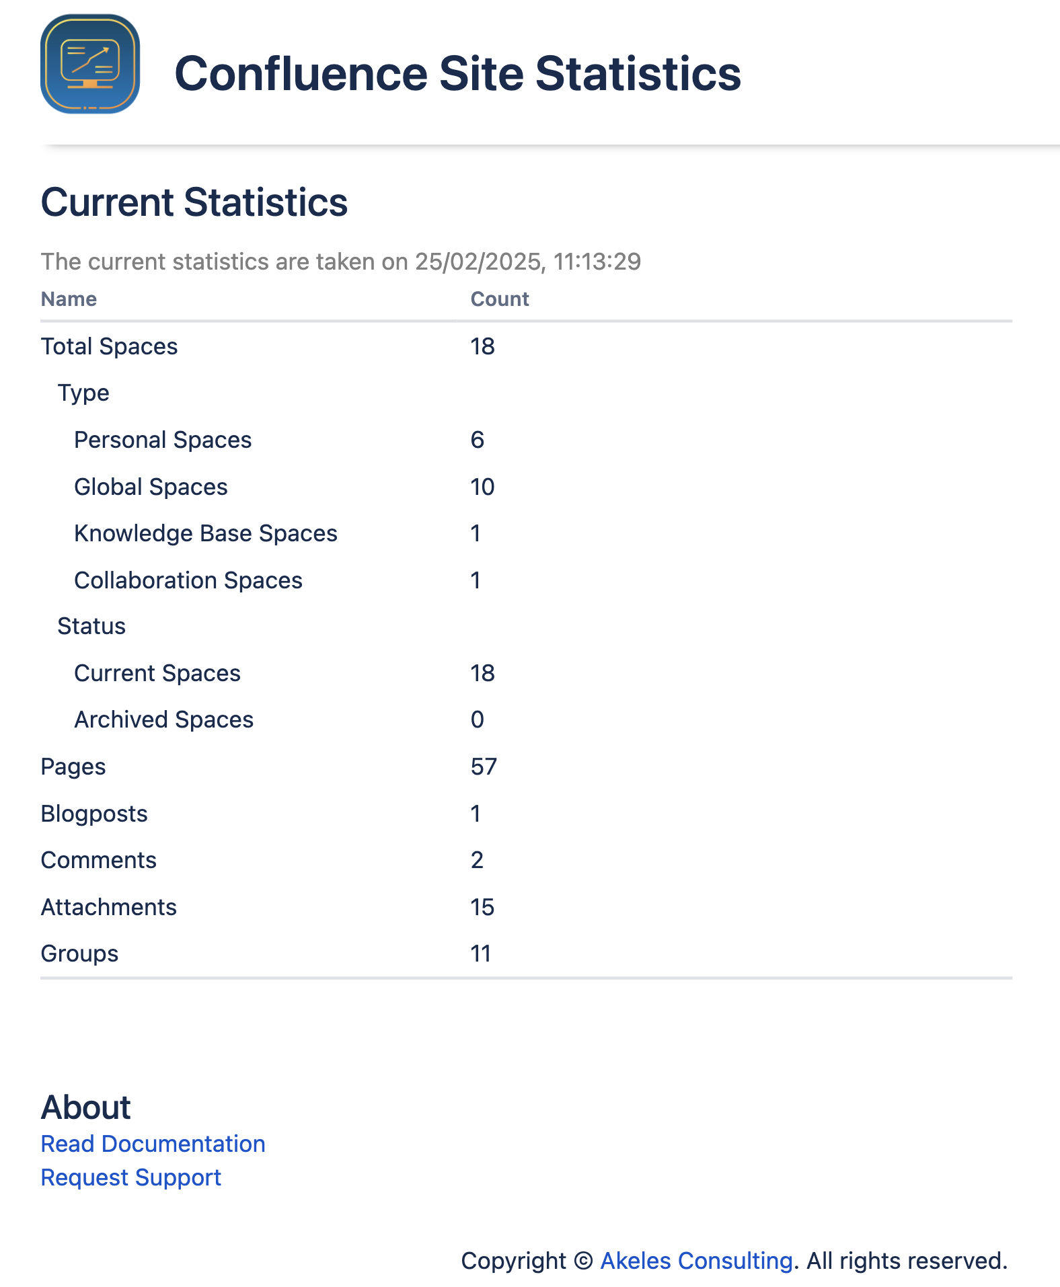
Task: Select the Current Spaces row
Action: point(157,673)
